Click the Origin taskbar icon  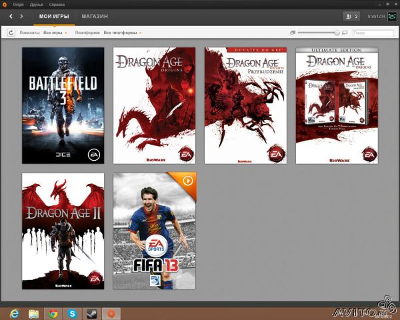tap(111, 314)
